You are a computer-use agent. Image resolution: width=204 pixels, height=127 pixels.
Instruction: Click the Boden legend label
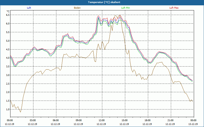[77, 8]
